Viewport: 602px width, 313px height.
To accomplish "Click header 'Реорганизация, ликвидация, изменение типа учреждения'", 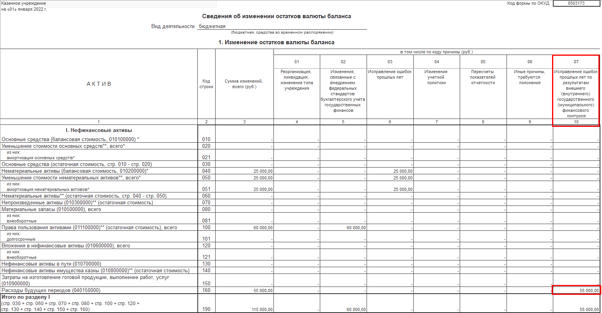I will tap(297, 80).
